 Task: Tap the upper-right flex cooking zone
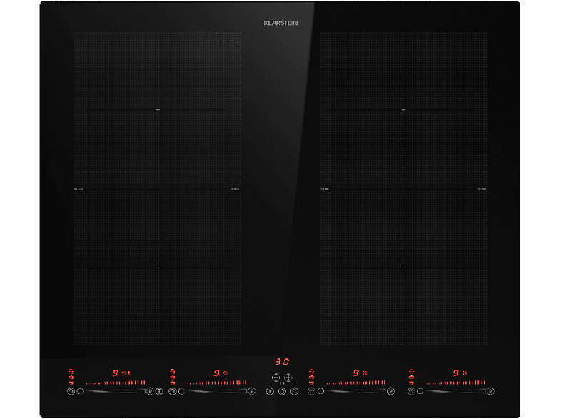tap(403, 110)
